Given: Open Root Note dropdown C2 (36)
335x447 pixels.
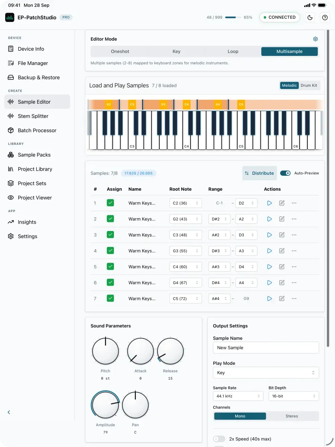Looking at the screenshot, I should pyautogui.click(x=185, y=203).
